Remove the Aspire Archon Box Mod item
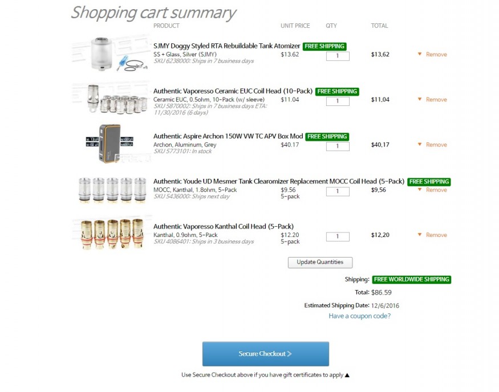 coord(436,145)
